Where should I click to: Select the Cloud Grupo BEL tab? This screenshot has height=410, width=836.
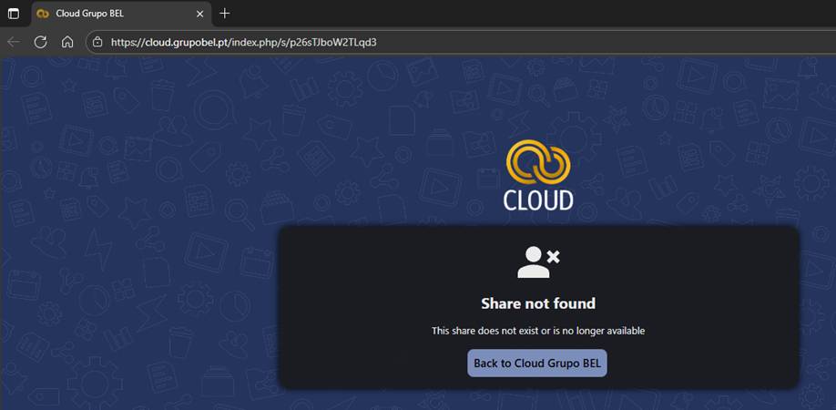121,14
